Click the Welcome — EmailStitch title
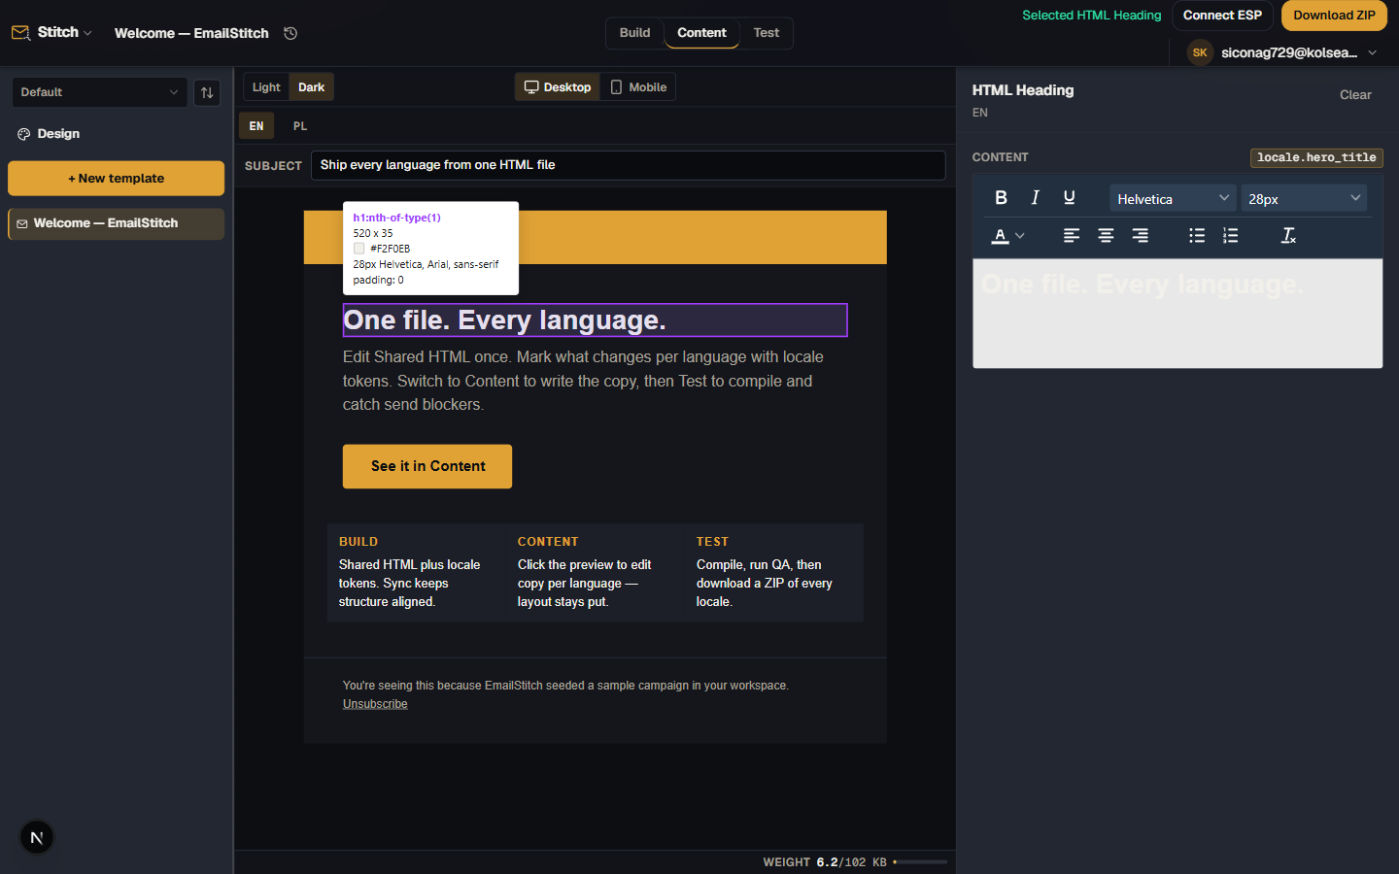Screen dimensions: 1399x874 191,33
